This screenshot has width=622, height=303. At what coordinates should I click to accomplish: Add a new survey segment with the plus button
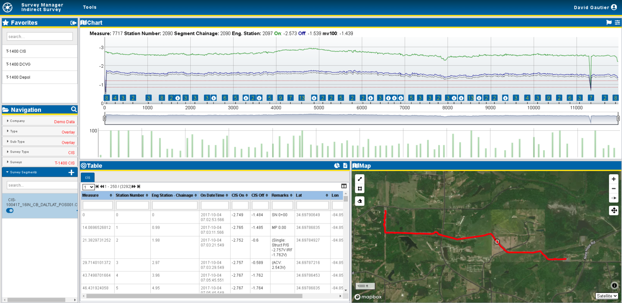(x=71, y=172)
